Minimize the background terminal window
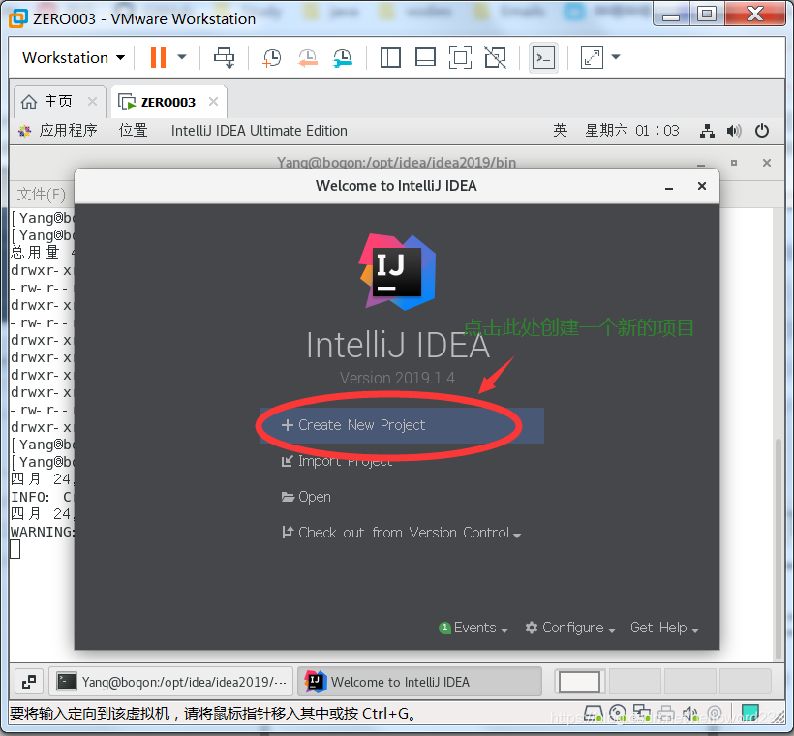The height and width of the screenshot is (736, 794). 701,163
